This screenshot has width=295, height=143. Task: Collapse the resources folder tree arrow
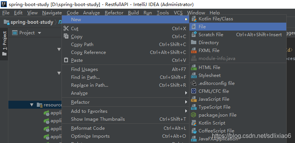point(32,105)
